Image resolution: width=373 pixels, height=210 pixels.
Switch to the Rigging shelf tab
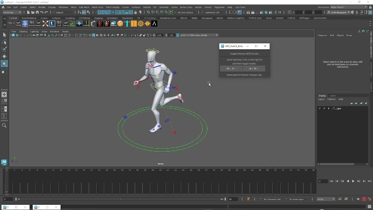[x=98, y=18]
